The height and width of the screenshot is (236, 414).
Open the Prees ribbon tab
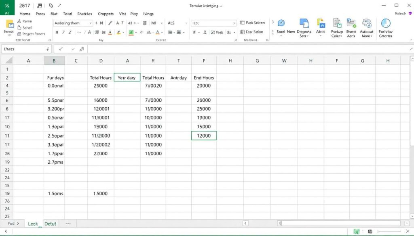coord(40,14)
